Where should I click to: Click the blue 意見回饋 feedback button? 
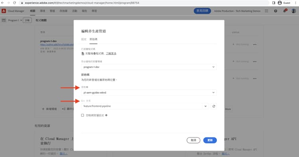(202, 11)
